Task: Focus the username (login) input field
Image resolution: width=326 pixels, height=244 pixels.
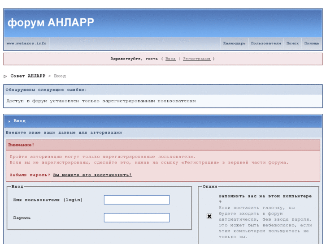Action: [137, 200]
